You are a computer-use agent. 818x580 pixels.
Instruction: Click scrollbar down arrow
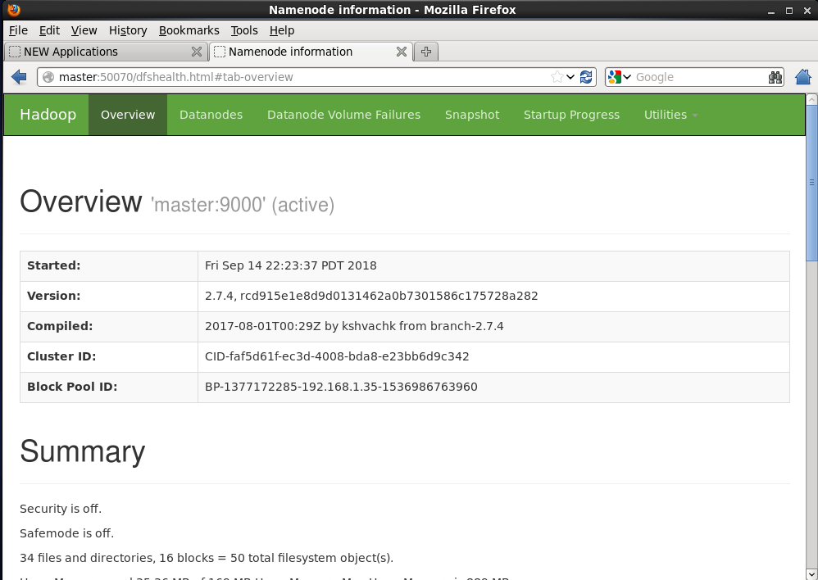[811, 574]
